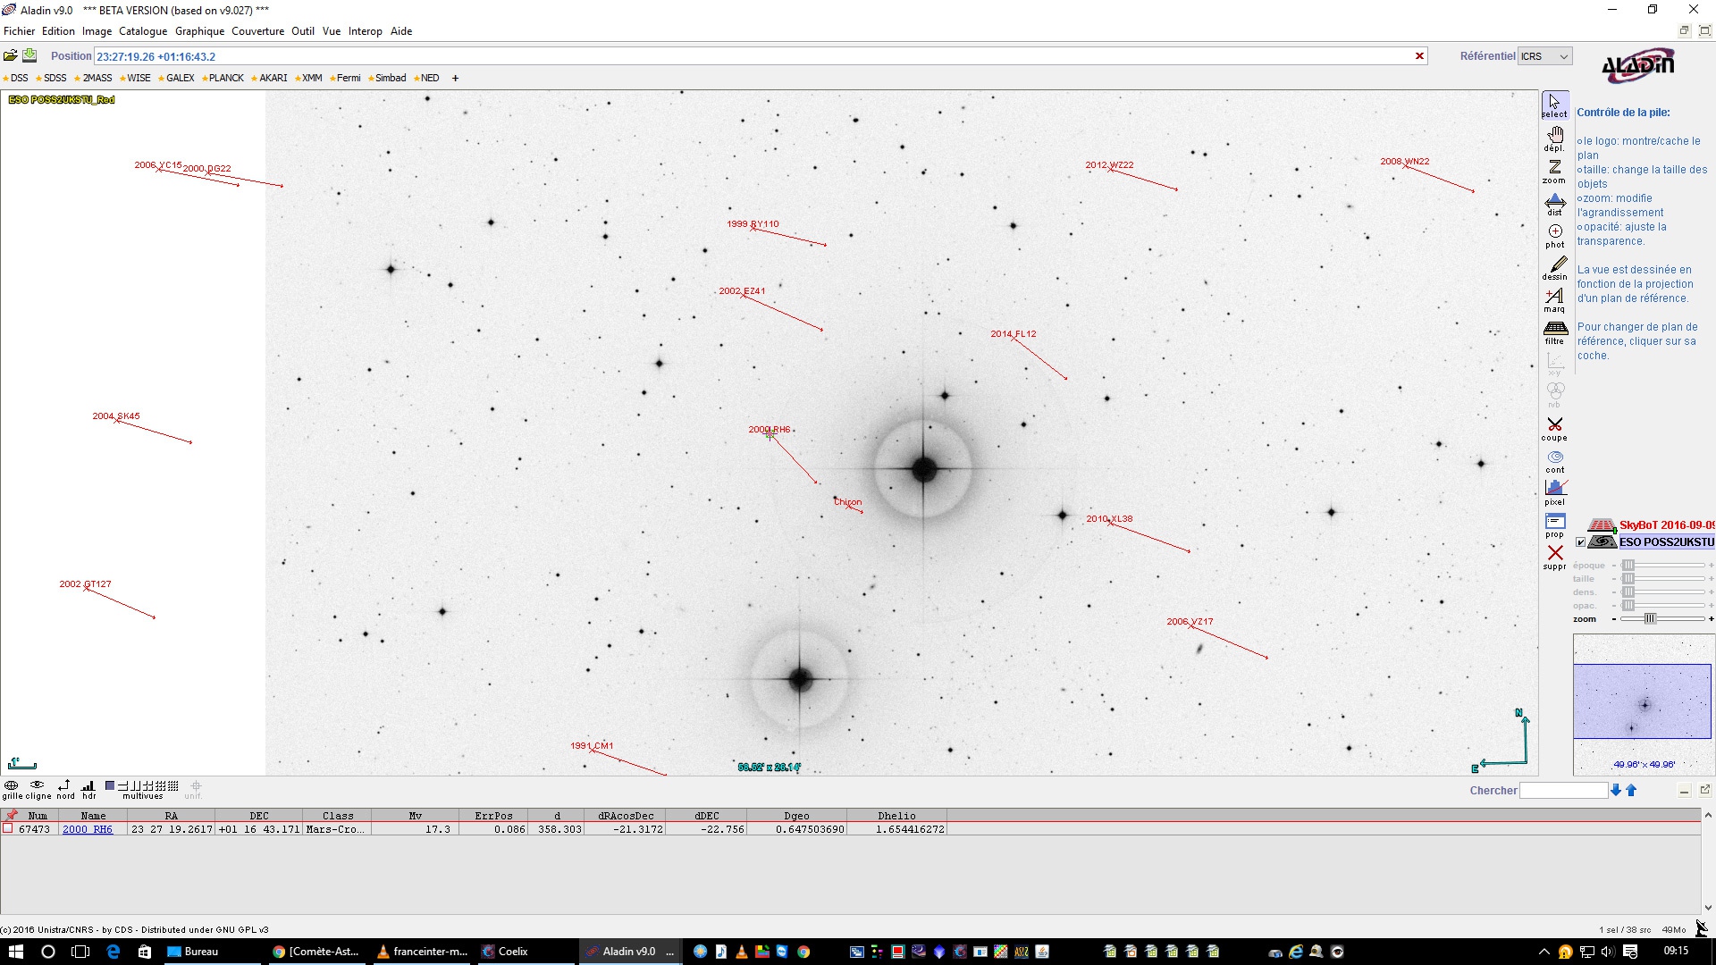Open the 2000 RH6 object link
This screenshot has height=965, width=1716.
pyautogui.click(x=88, y=830)
